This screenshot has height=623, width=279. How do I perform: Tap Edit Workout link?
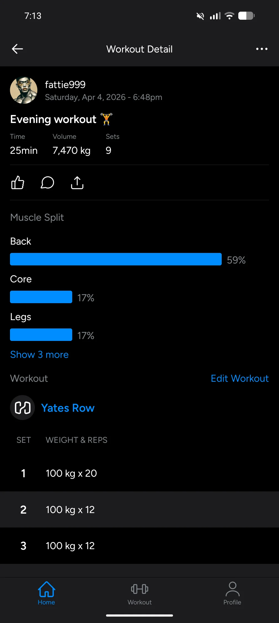click(x=240, y=378)
